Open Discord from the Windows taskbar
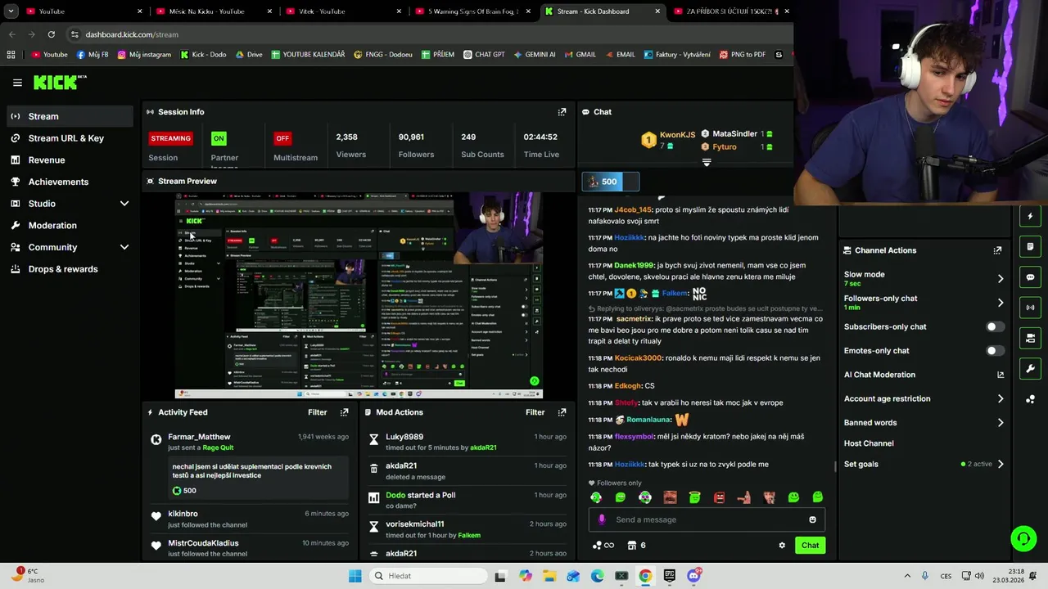Image resolution: width=1048 pixels, height=589 pixels. (x=694, y=576)
